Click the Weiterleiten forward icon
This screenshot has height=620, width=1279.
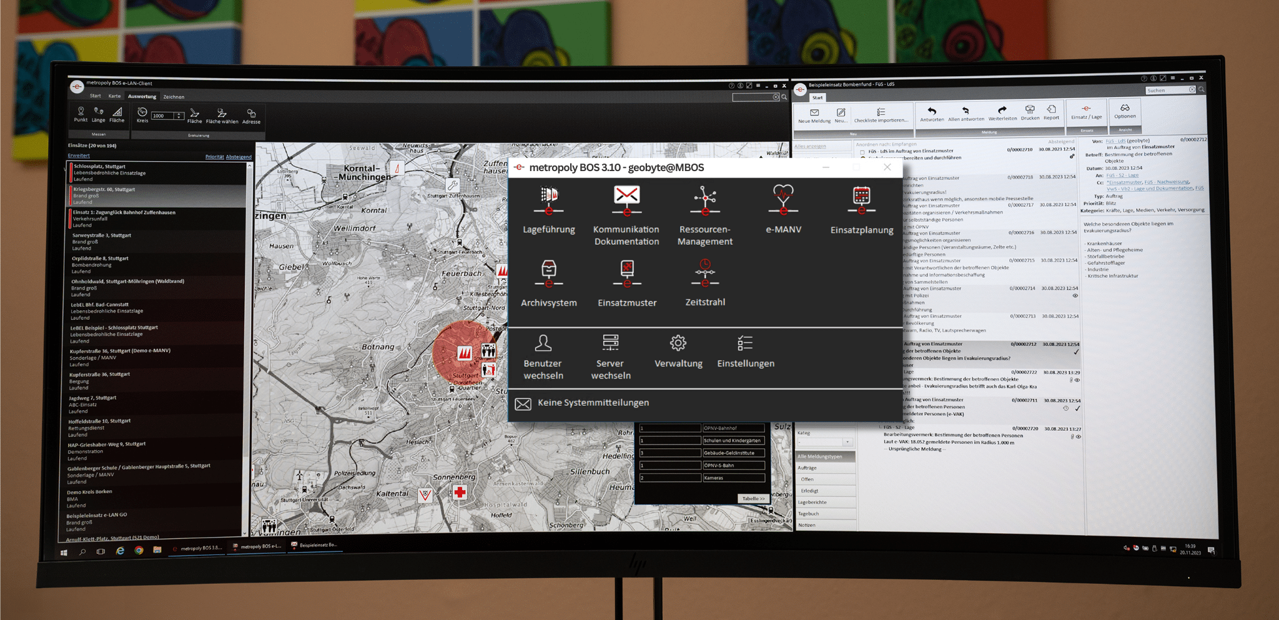[x=1002, y=112]
